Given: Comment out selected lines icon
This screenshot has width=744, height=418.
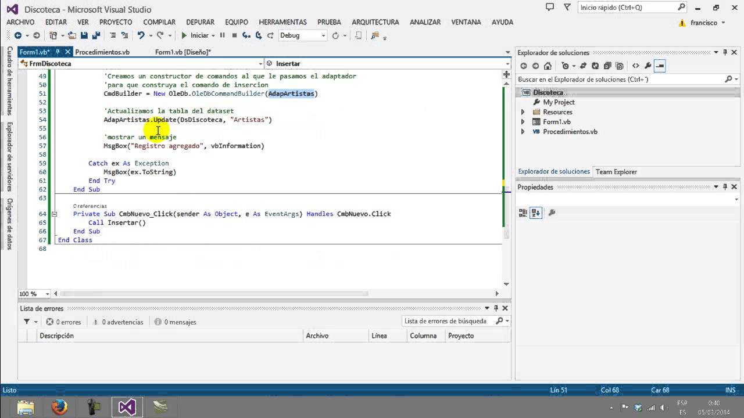Looking at the screenshot, I should pos(113,35).
